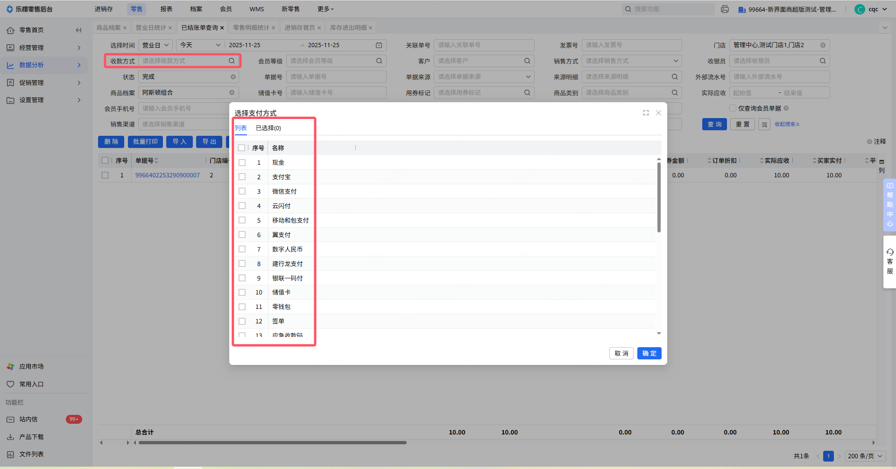Open the 报表 top menu
This screenshot has height=469, width=896.
coord(166,9)
